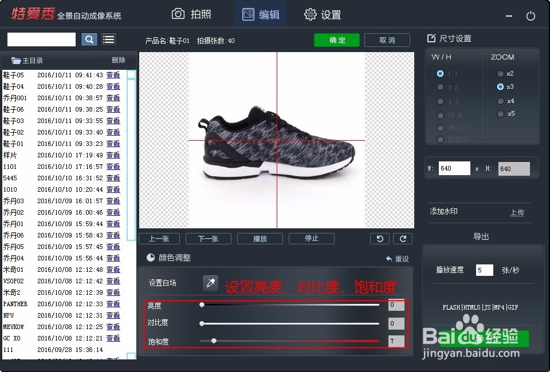Click 查看 link for 乔丹001
This screenshot has height=372, width=550.
[113, 98]
